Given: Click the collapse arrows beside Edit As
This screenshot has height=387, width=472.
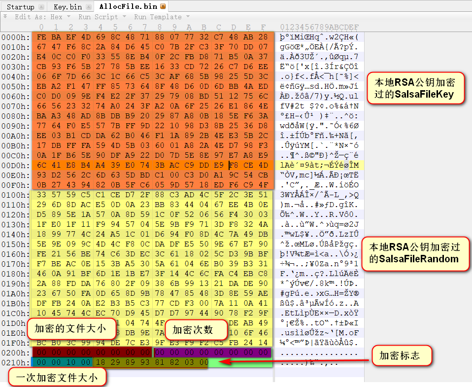Looking at the screenshot, I should [5, 17].
